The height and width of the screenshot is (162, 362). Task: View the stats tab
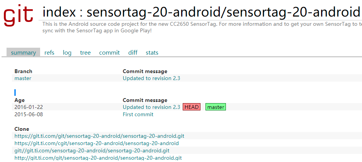pyautogui.click(x=152, y=53)
